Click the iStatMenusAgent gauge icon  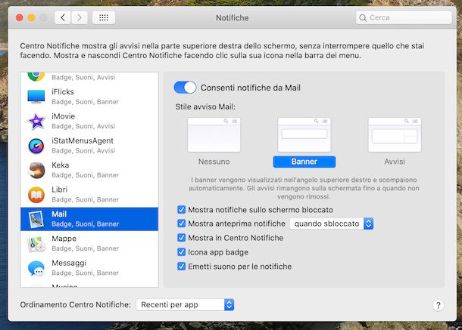click(x=36, y=146)
